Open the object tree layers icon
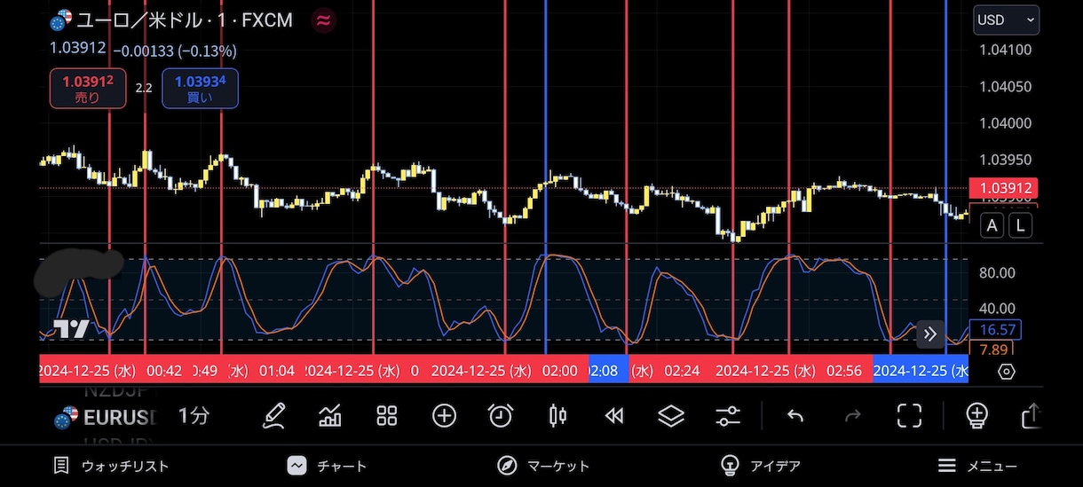The width and height of the screenshot is (1083, 487). pos(671,415)
